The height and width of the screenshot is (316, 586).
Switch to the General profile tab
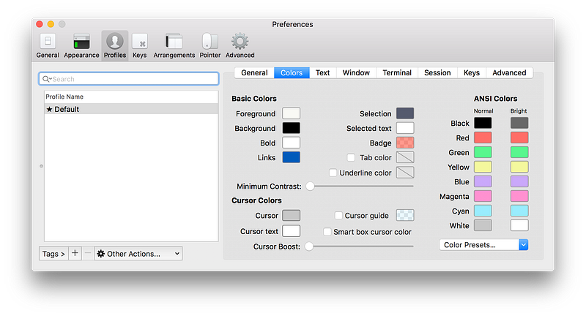point(254,72)
